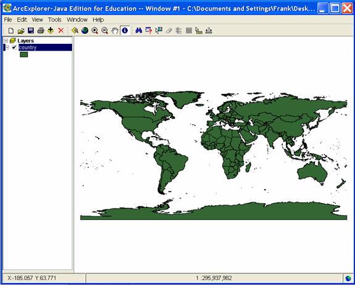
Task: Open the File menu
Action: pos(8,20)
